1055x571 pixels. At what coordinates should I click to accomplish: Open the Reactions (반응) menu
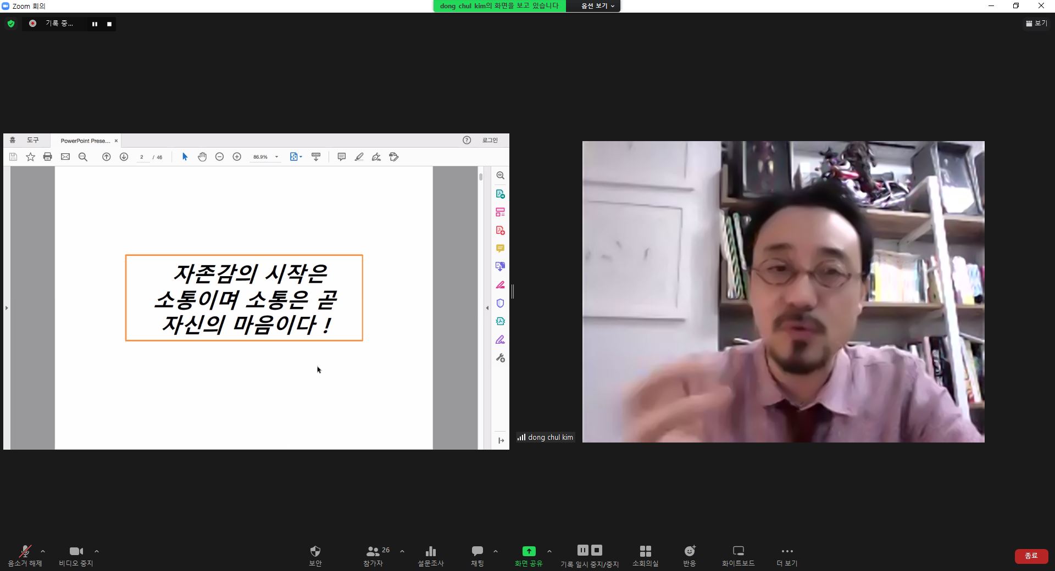pos(690,555)
